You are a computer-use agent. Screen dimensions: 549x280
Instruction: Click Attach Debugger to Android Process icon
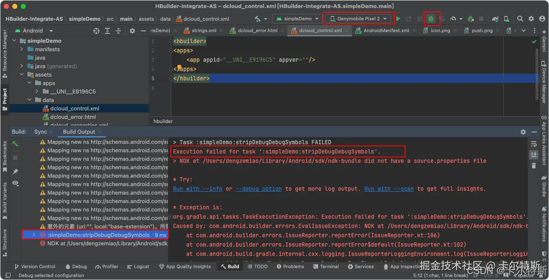(470, 19)
